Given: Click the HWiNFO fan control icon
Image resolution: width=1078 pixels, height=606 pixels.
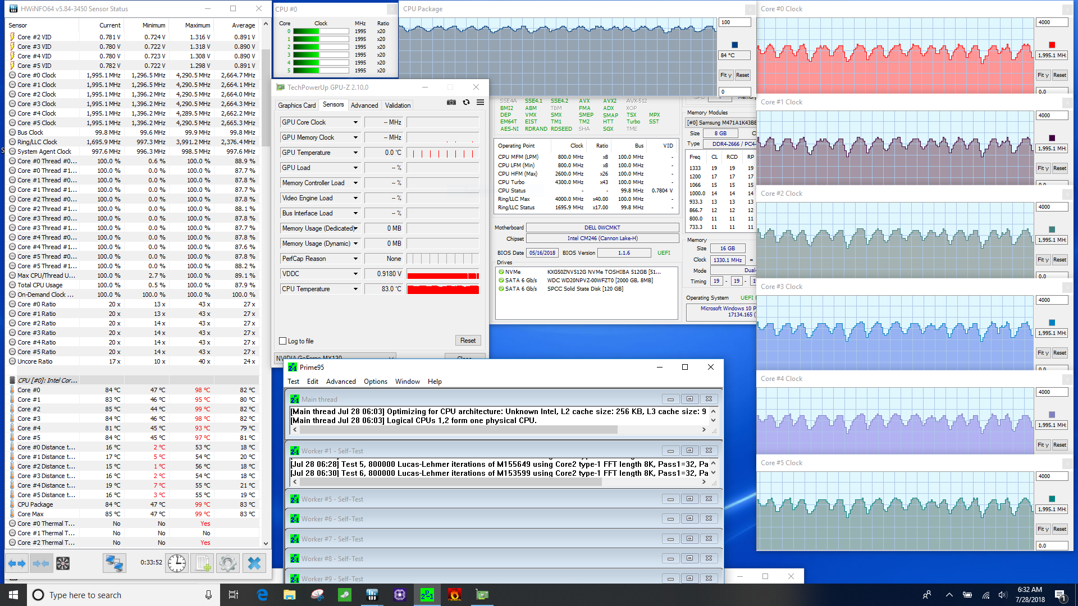Looking at the screenshot, I should pyautogui.click(x=63, y=563).
